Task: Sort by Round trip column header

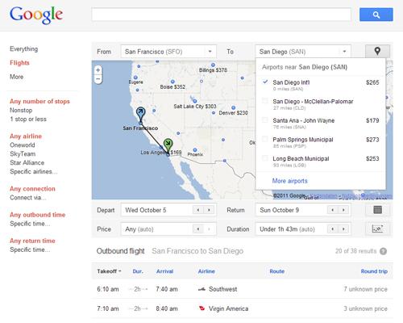Action: click(374, 271)
